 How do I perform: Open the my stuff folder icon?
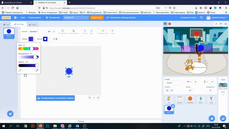(x=201, y=18)
